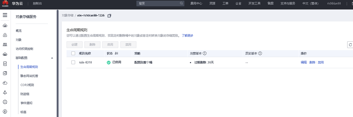
Task: Click help icon next to 历史版本
Action: [260, 54]
